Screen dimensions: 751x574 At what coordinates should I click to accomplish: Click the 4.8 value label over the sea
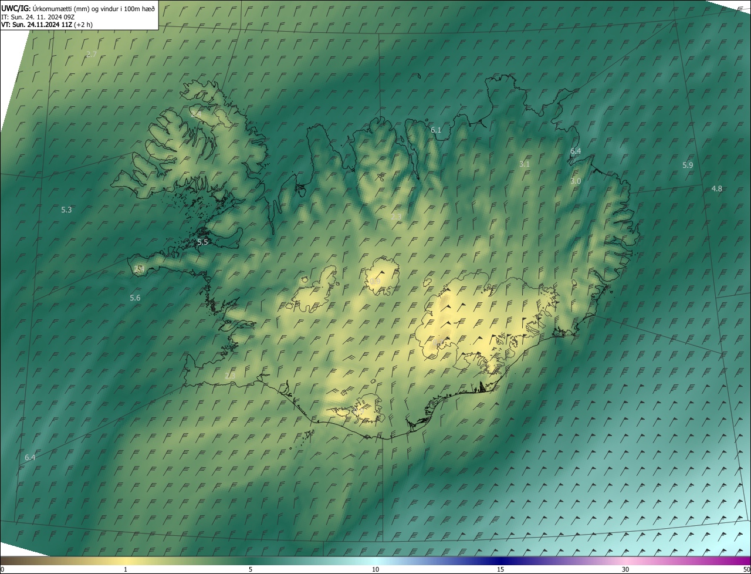(717, 189)
